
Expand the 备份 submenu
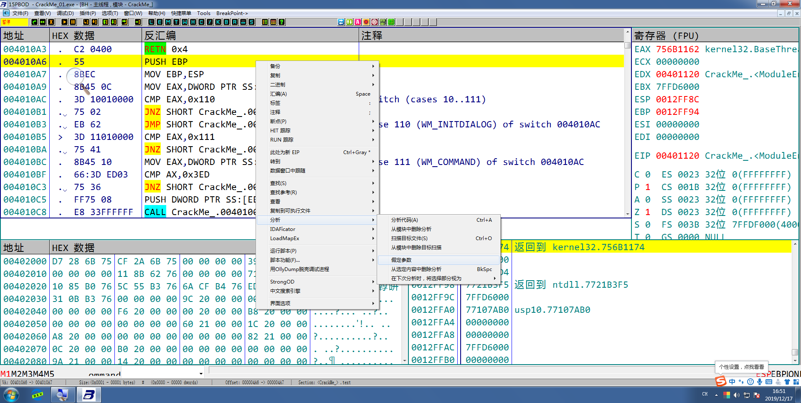tap(317, 66)
